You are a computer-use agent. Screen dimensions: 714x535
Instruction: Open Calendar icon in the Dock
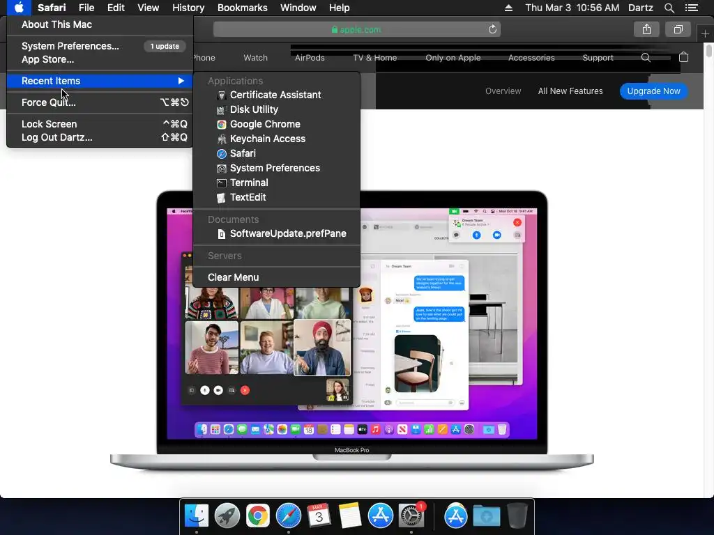pos(319,515)
